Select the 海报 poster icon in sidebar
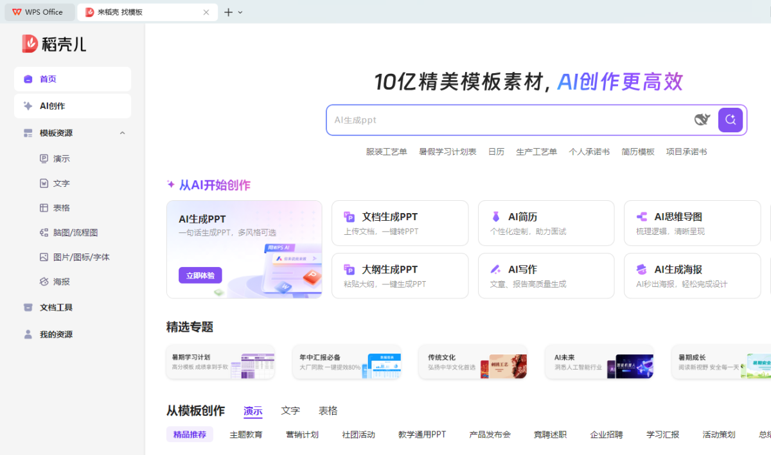This screenshot has width=771, height=455. [x=44, y=282]
